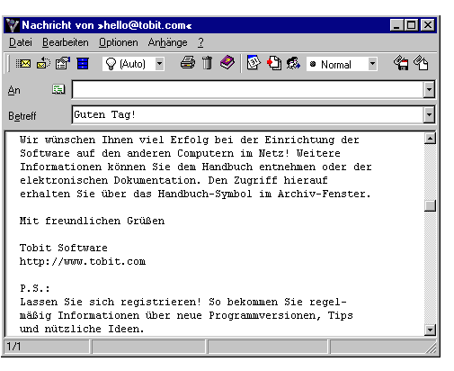Open the Anhänge menu
The height and width of the screenshot is (371, 454).
(167, 42)
